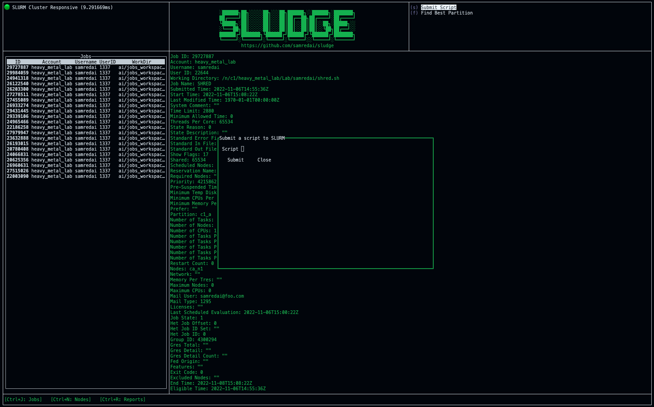
Task: Select job row 20780408
Action: click(86, 149)
